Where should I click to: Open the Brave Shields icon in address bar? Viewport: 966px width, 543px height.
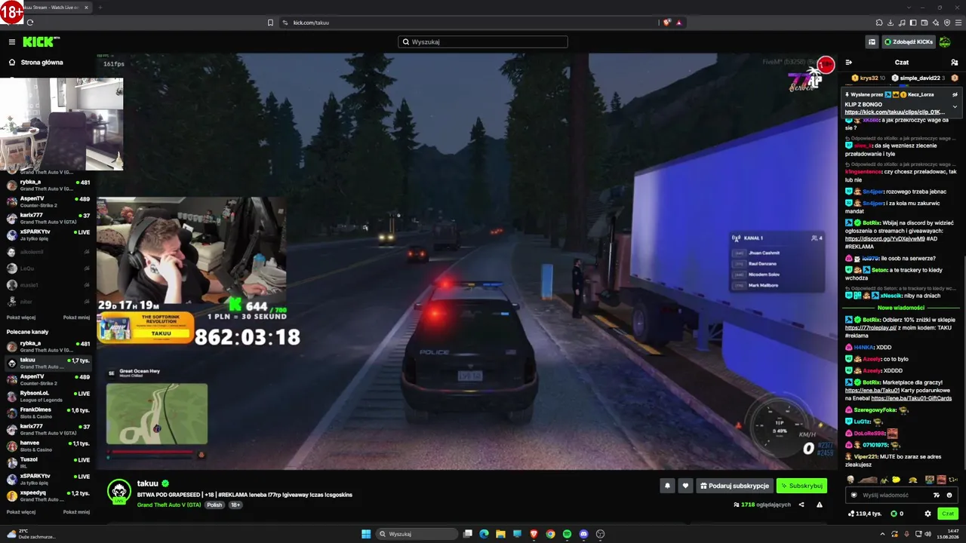pyautogui.click(x=667, y=23)
